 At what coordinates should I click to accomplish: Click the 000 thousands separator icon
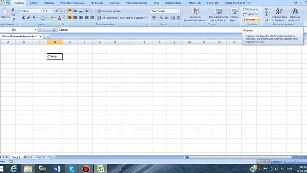(x=166, y=18)
